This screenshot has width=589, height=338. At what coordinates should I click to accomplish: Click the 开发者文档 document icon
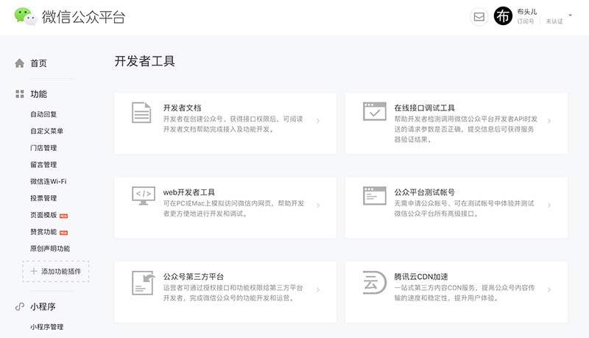[141, 112]
